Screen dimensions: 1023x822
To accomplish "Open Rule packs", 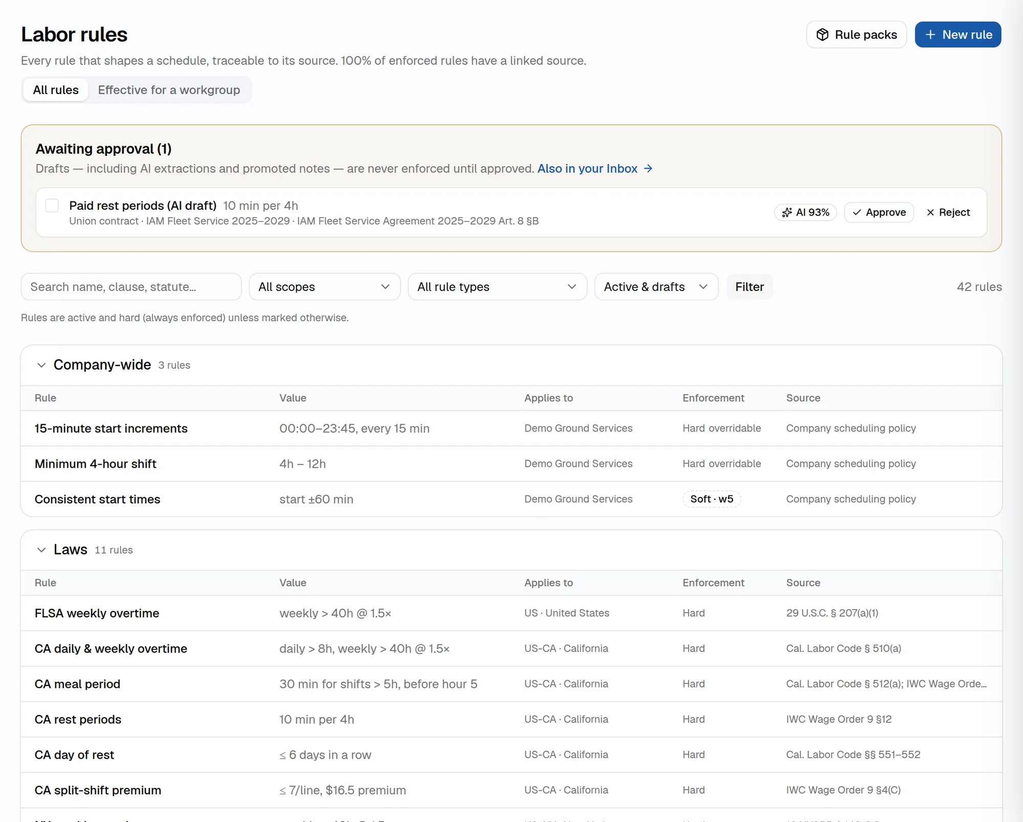I will [x=856, y=35].
